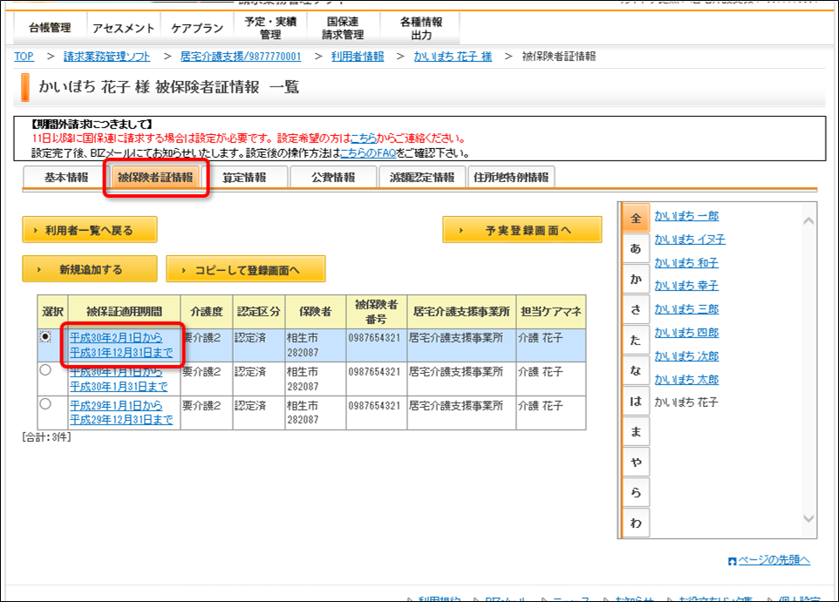Switch to 住所地特例情報 tab
This screenshot has height=602, width=839.
point(511,177)
